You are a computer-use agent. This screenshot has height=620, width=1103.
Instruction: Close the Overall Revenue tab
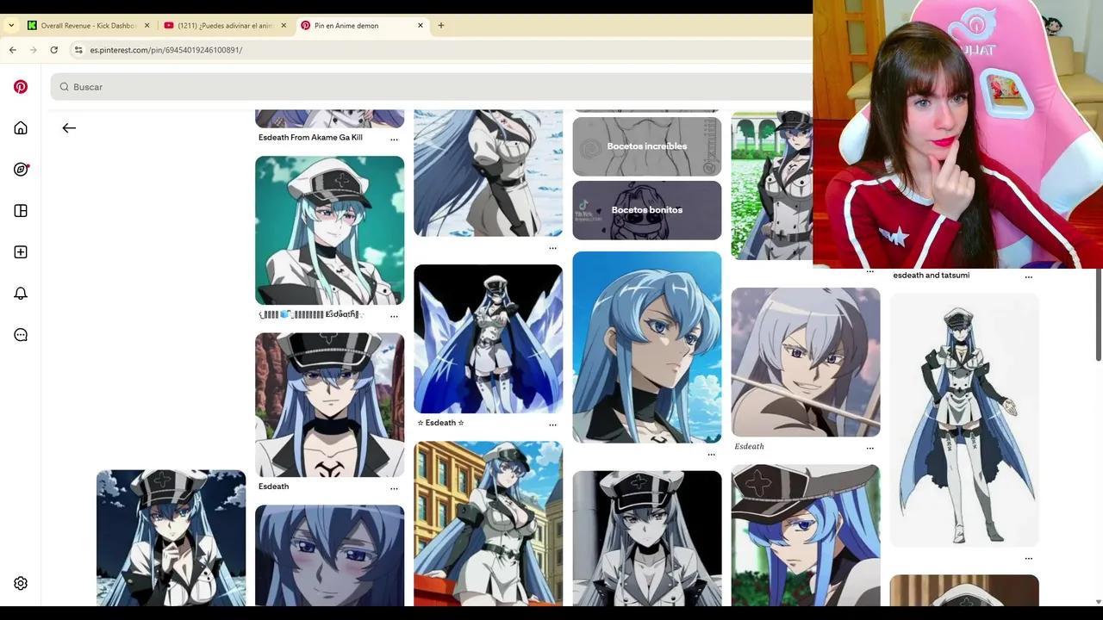click(x=146, y=25)
